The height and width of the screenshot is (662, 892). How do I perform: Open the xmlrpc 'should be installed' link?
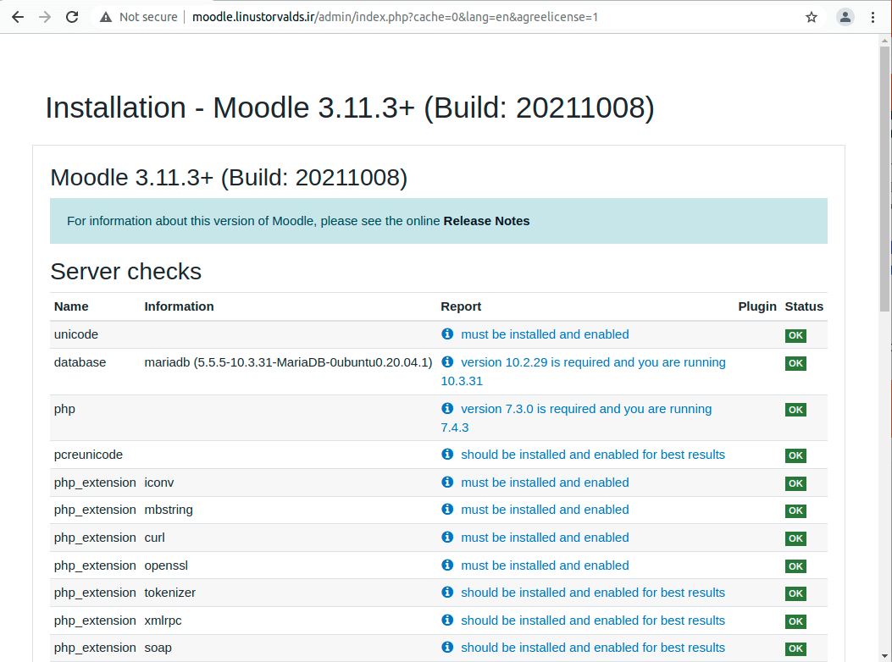pos(593,621)
